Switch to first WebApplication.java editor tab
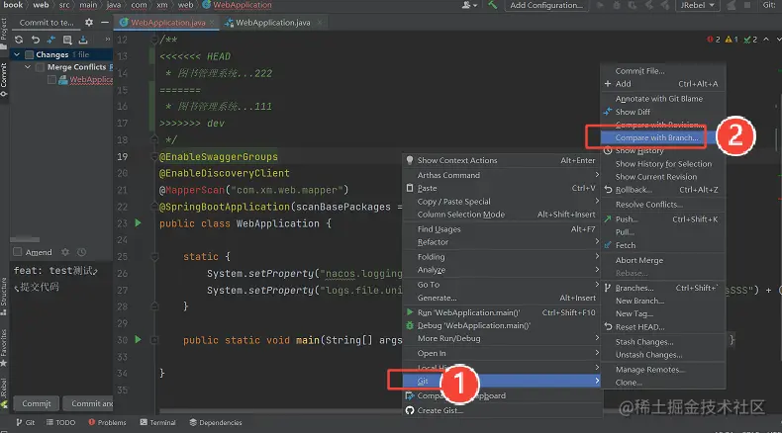 [x=167, y=23]
